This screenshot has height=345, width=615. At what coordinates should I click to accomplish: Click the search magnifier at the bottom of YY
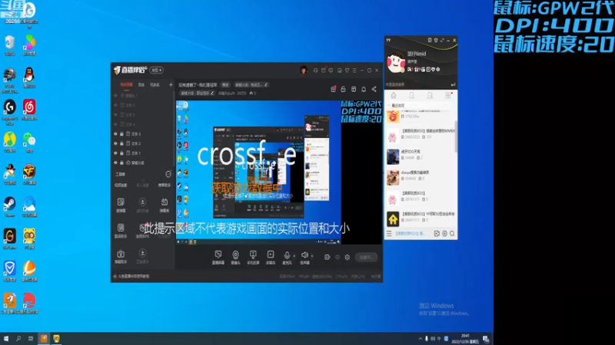click(x=452, y=234)
